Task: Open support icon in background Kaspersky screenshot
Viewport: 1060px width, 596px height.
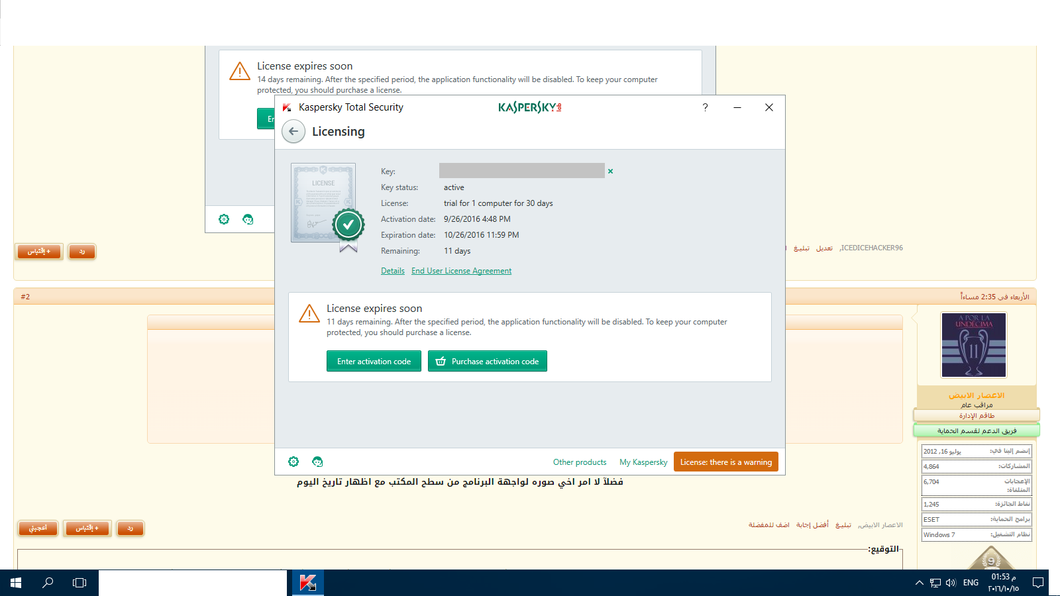Action: (248, 219)
